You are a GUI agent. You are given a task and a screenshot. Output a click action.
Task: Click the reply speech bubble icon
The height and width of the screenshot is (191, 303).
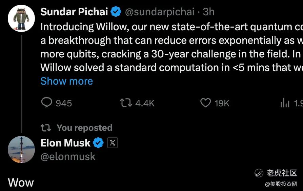pos(46,102)
